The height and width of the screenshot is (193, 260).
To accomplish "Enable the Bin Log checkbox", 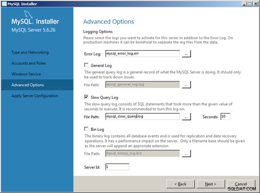I will click(86, 129).
